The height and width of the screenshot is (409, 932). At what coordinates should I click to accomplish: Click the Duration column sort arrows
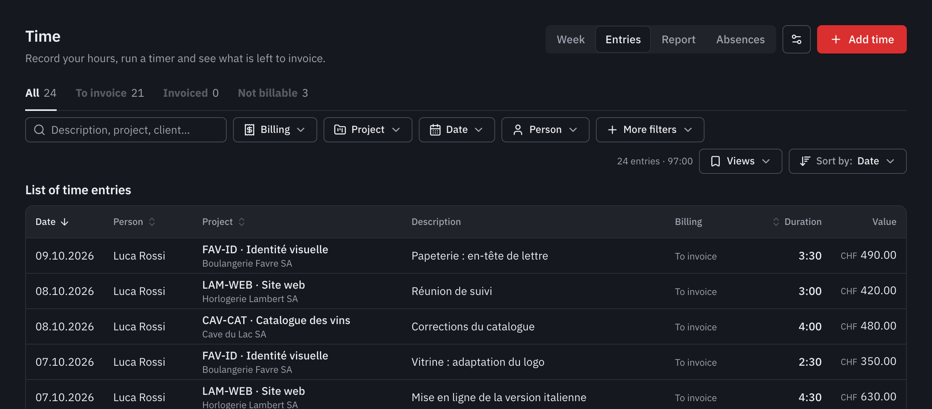[776, 222]
